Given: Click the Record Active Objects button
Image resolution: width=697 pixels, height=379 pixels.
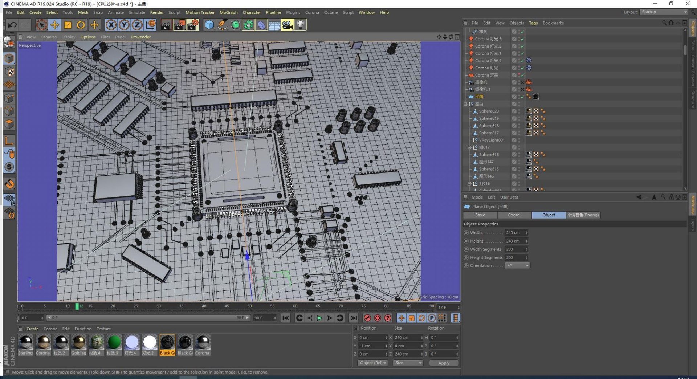Looking at the screenshot, I should (367, 318).
